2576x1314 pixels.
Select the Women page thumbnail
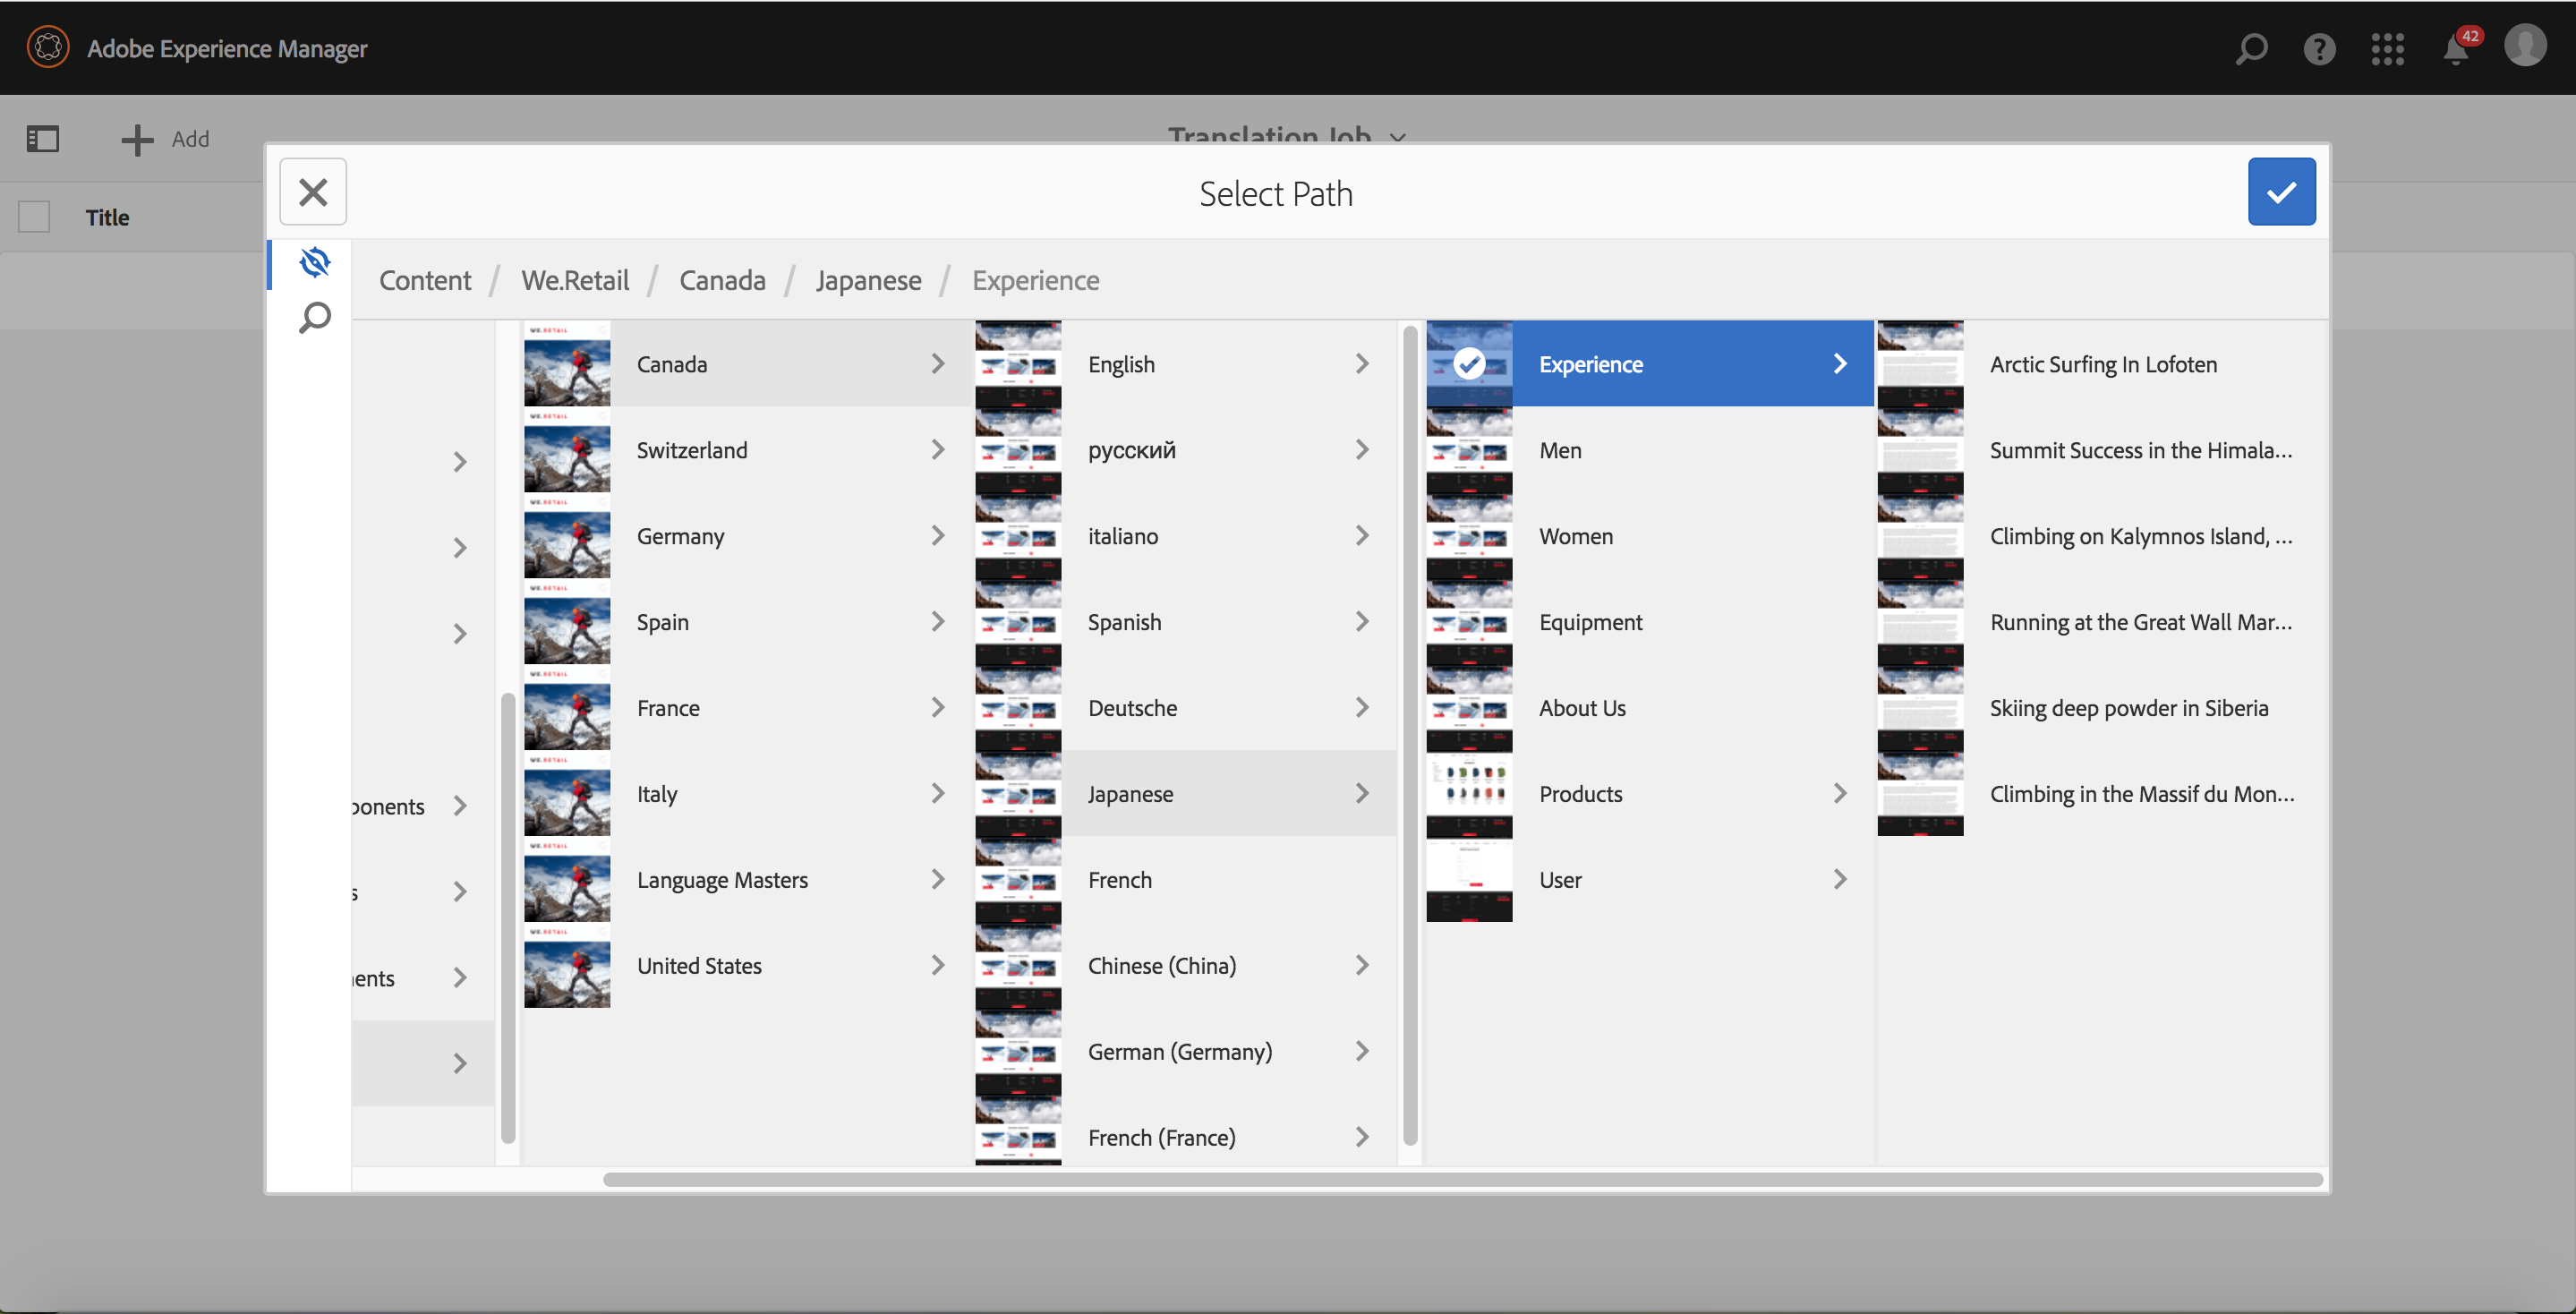(1469, 535)
